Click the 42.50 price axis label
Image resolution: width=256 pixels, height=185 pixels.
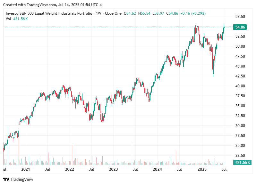pos(240,76)
